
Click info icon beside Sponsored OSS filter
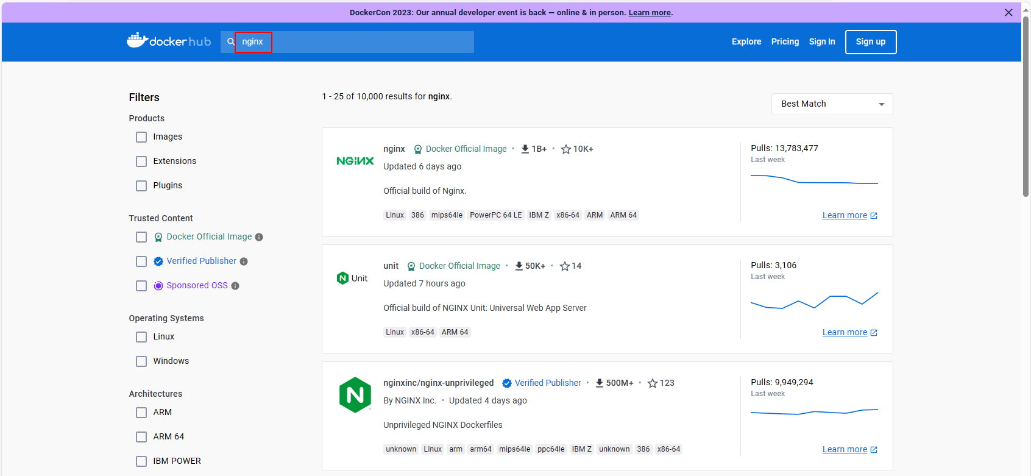[235, 286]
